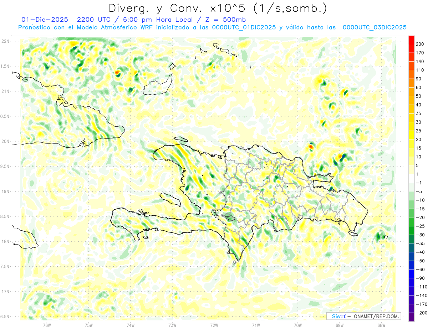
Task: Click the colorbar value "-10"
Action: tap(421, 200)
